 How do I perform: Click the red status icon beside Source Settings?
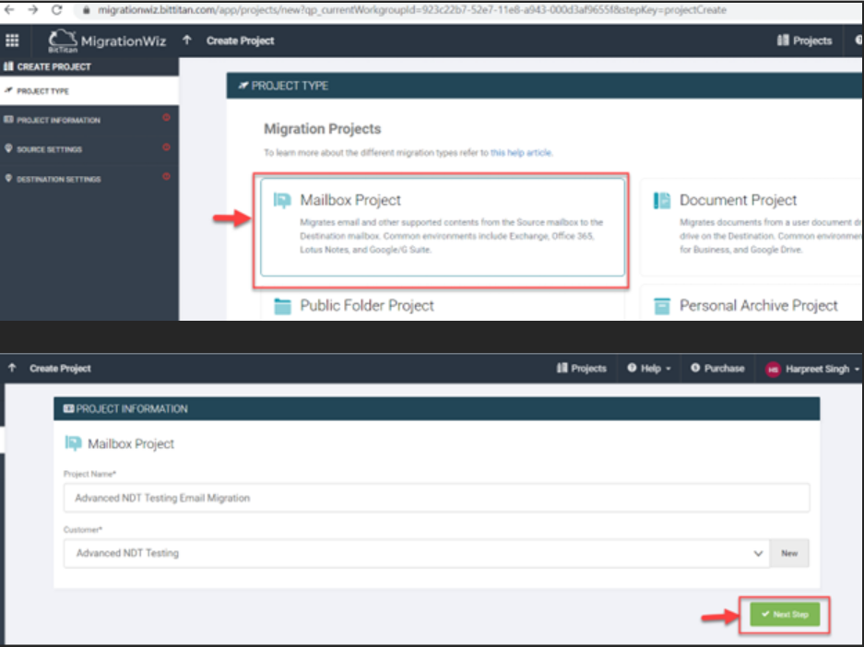[166, 147]
